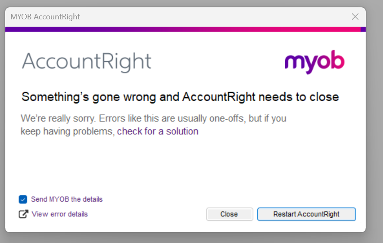Screen dimensions: 383x243
Task: Untick the Send MYOB the details checkbox
Action: tap(23, 199)
